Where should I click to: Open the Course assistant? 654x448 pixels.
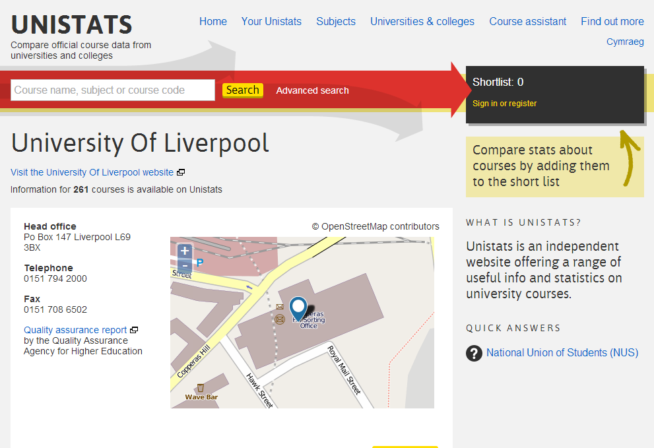tap(527, 21)
